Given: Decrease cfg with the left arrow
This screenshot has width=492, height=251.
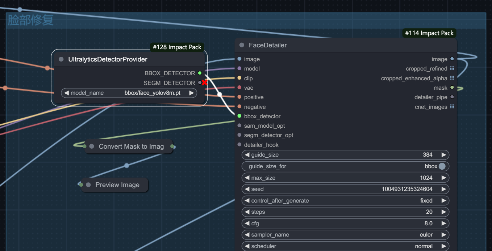Looking at the screenshot, I should point(247,224).
